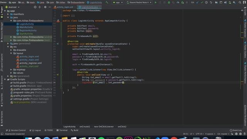Hide the project panel with minus icon
The image size is (247, 139).
(50, 7)
